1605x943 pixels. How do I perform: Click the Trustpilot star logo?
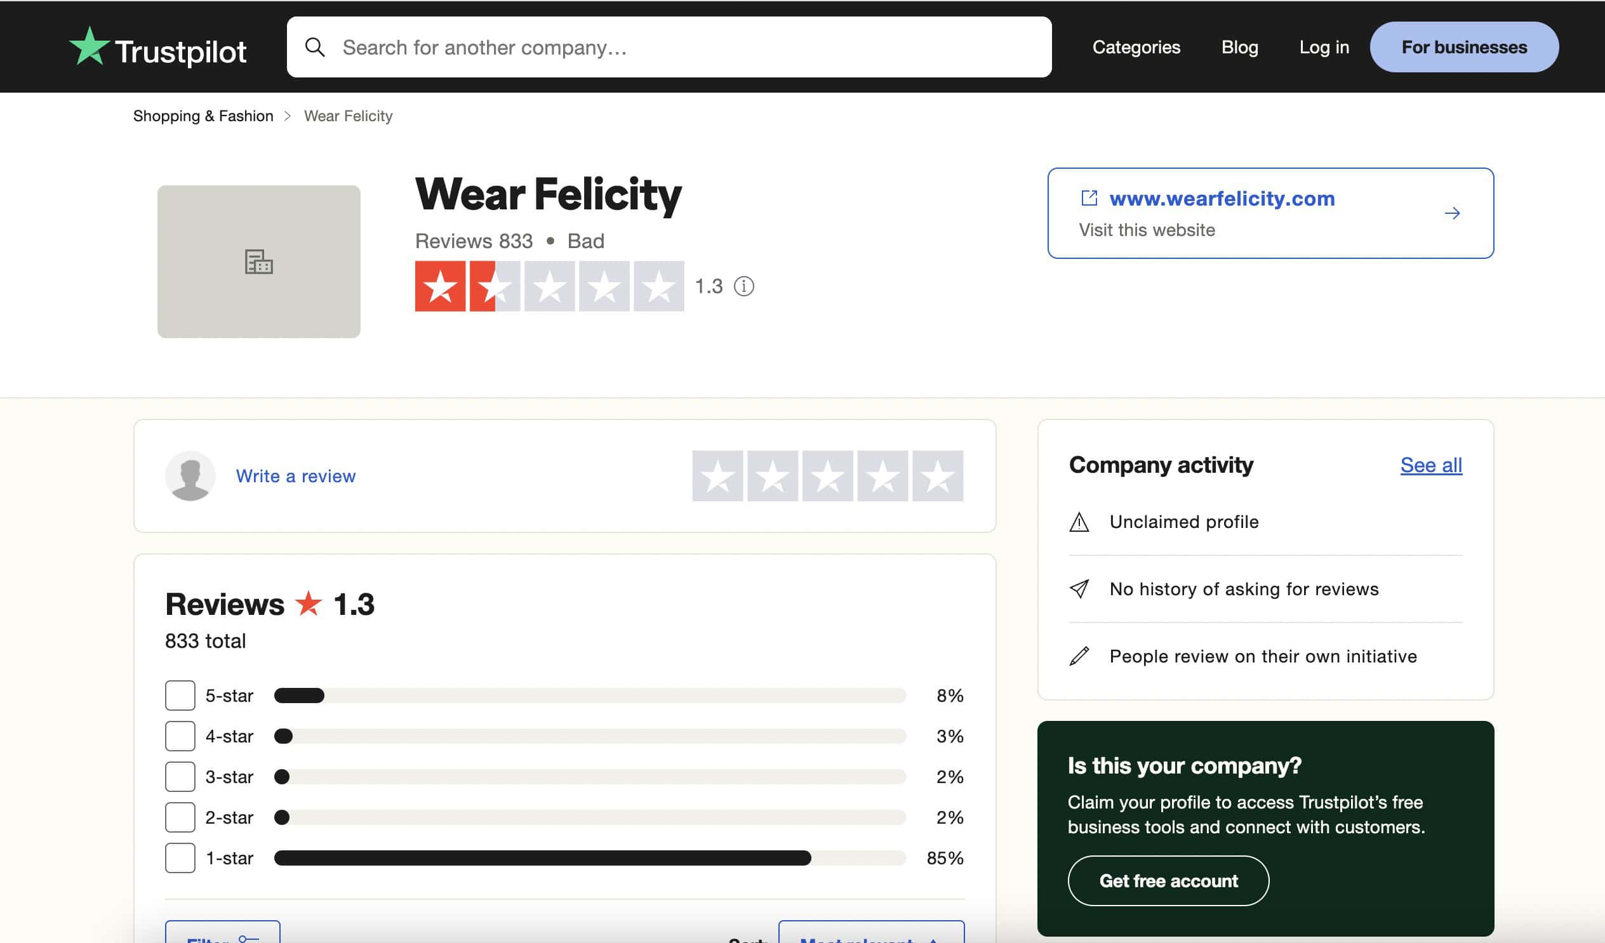[90, 46]
